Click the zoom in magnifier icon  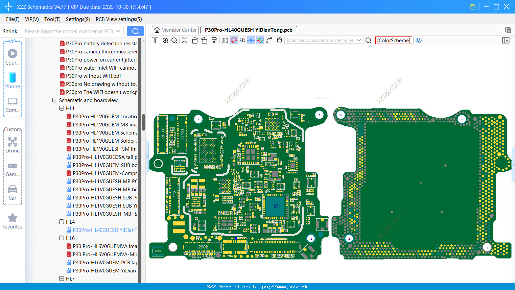point(165,41)
